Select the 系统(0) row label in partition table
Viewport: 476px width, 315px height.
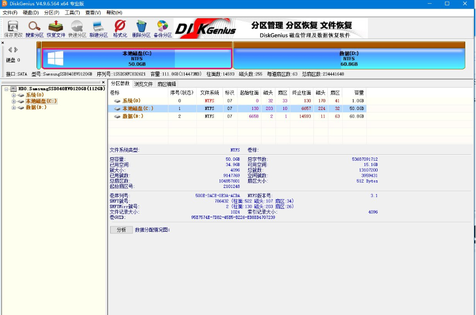coord(132,101)
